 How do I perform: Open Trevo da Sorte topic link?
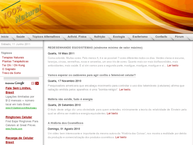click(11, 73)
